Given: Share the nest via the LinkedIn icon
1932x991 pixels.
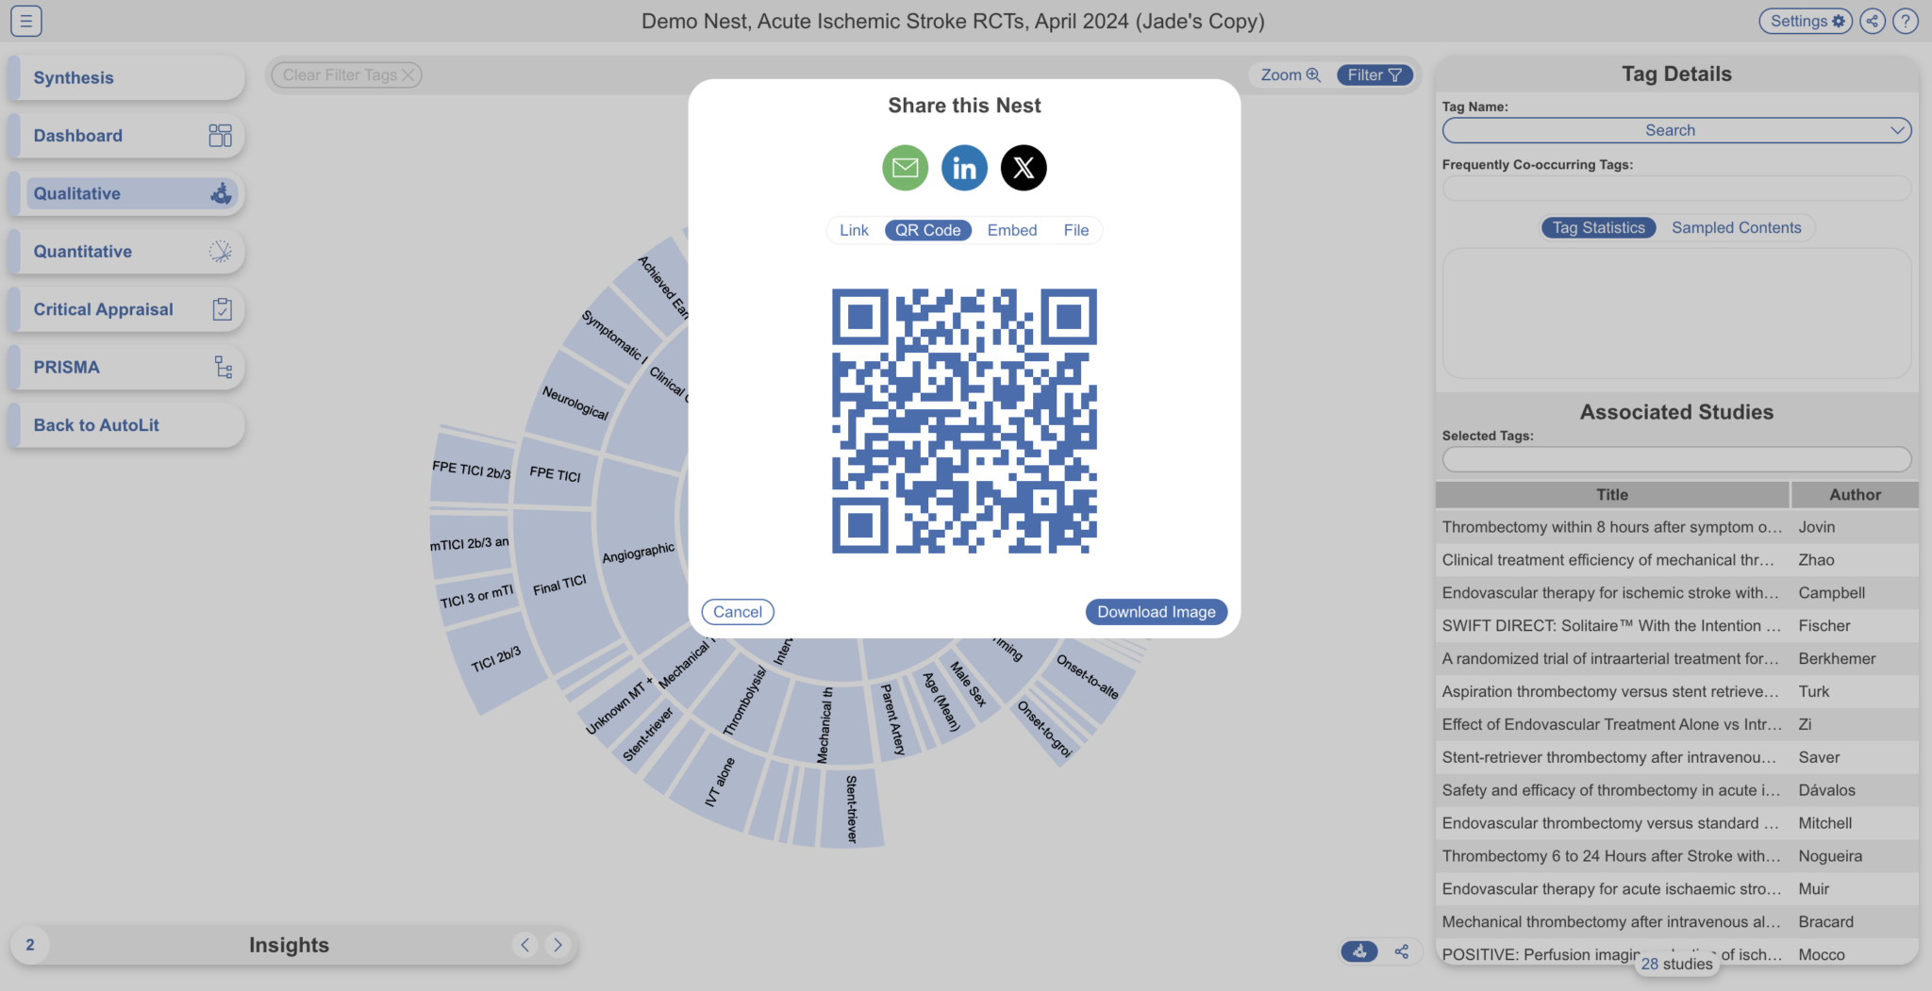Looking at the screenshot, I should tap(963, 167).
